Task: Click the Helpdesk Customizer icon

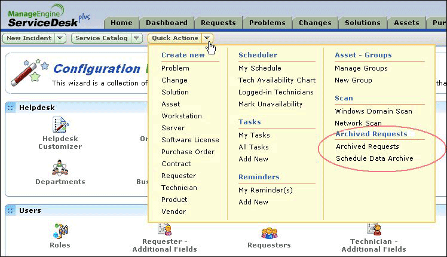Action: (60, 126)
